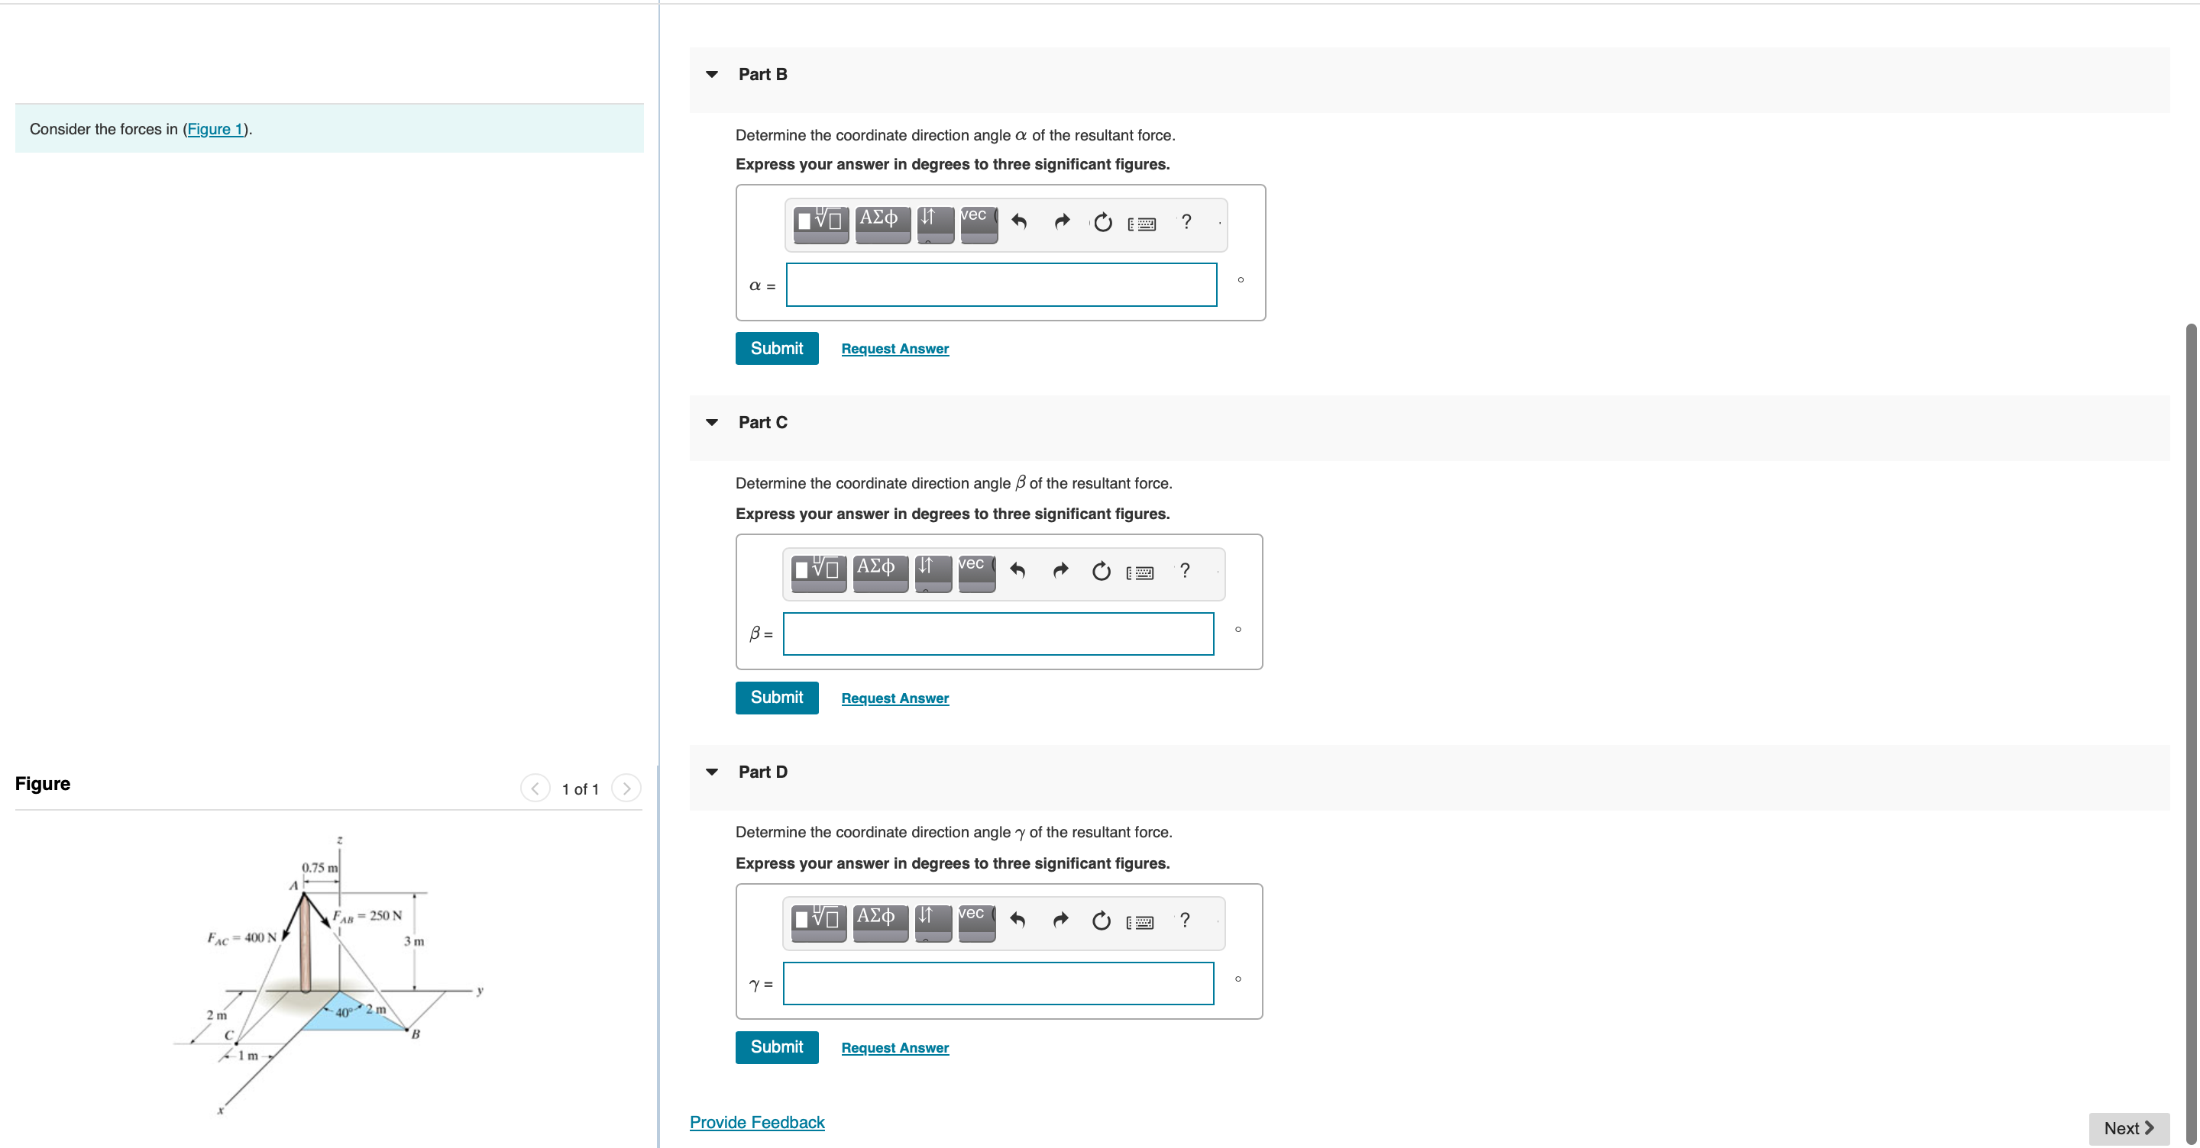Screen dimensions: 2200x1148
Task: Submit the Part B answer
Action: click(x=775, y=348)
